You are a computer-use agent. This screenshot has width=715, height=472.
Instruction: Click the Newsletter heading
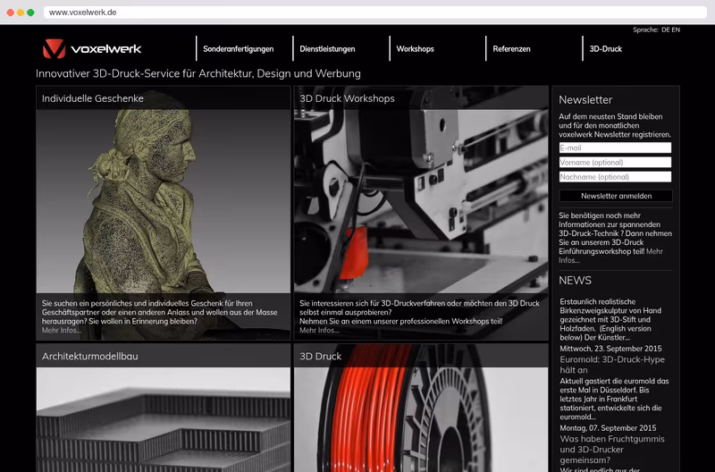[x=585, y=100]
